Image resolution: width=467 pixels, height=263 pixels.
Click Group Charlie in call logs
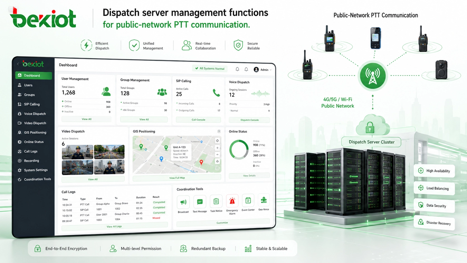point(122,214)
